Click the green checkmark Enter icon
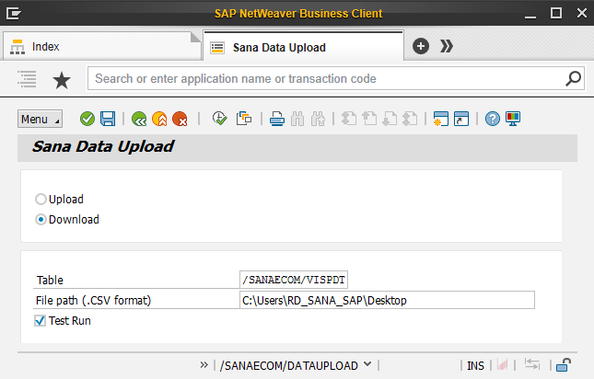 (87, 119)
